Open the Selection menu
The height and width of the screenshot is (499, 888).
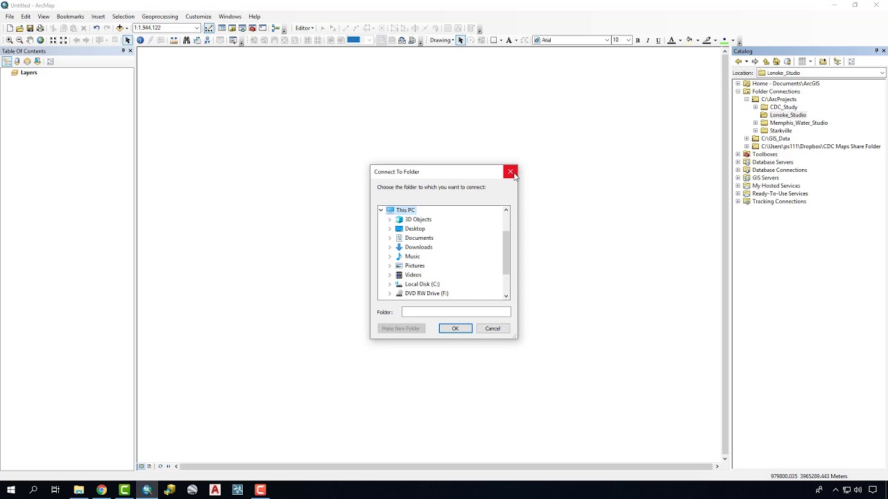pos(123,17)
